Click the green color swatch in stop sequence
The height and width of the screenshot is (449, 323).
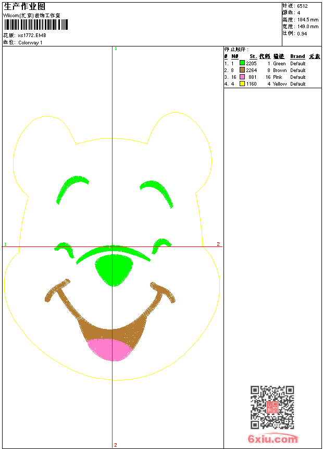242,63
